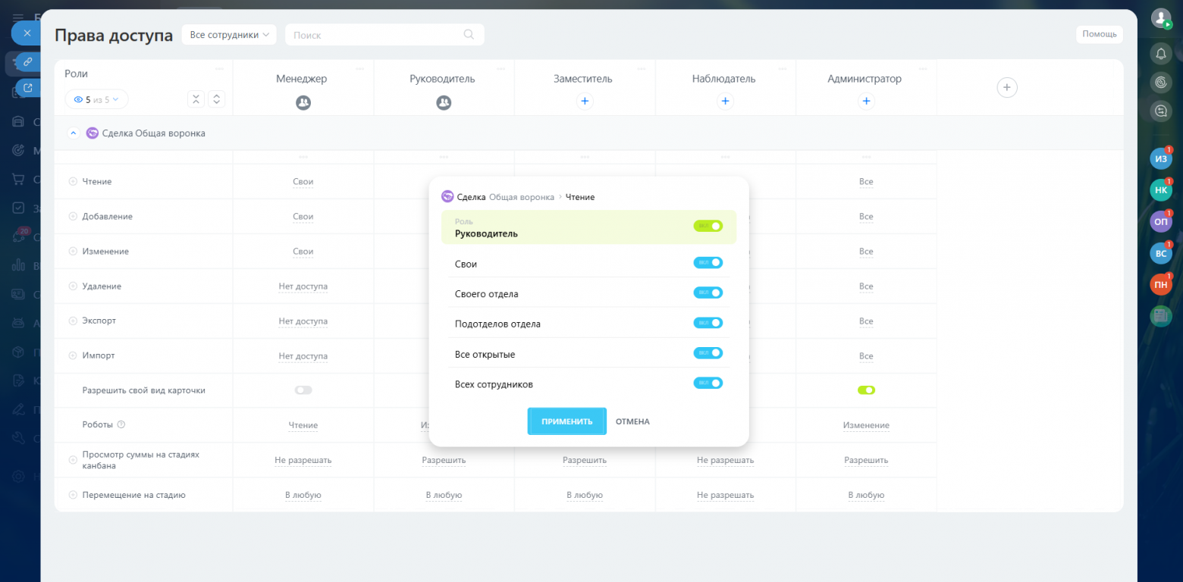Toggle the Подотделов отдела switch
The image size is (1183, 582).
(x=708, y=323)
